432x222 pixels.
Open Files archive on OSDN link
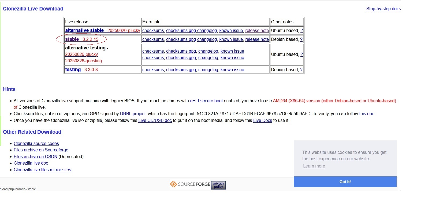click(x=35, y=157)
